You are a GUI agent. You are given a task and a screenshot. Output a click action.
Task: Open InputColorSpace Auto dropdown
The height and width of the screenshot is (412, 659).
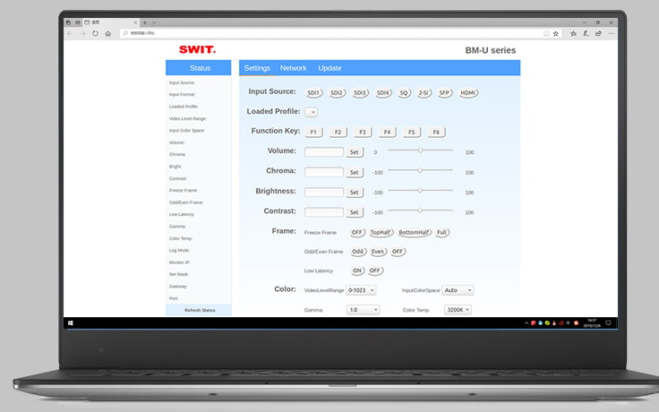458,290
